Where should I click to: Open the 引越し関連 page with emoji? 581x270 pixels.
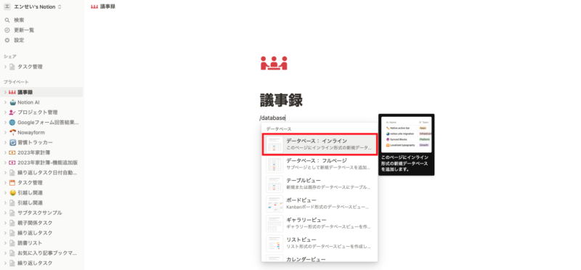30,192
